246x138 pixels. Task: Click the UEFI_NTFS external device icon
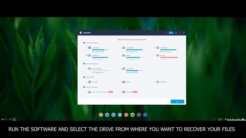124,69
